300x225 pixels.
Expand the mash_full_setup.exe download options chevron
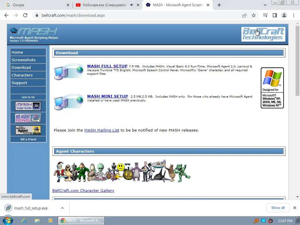(x=62, y=208)
